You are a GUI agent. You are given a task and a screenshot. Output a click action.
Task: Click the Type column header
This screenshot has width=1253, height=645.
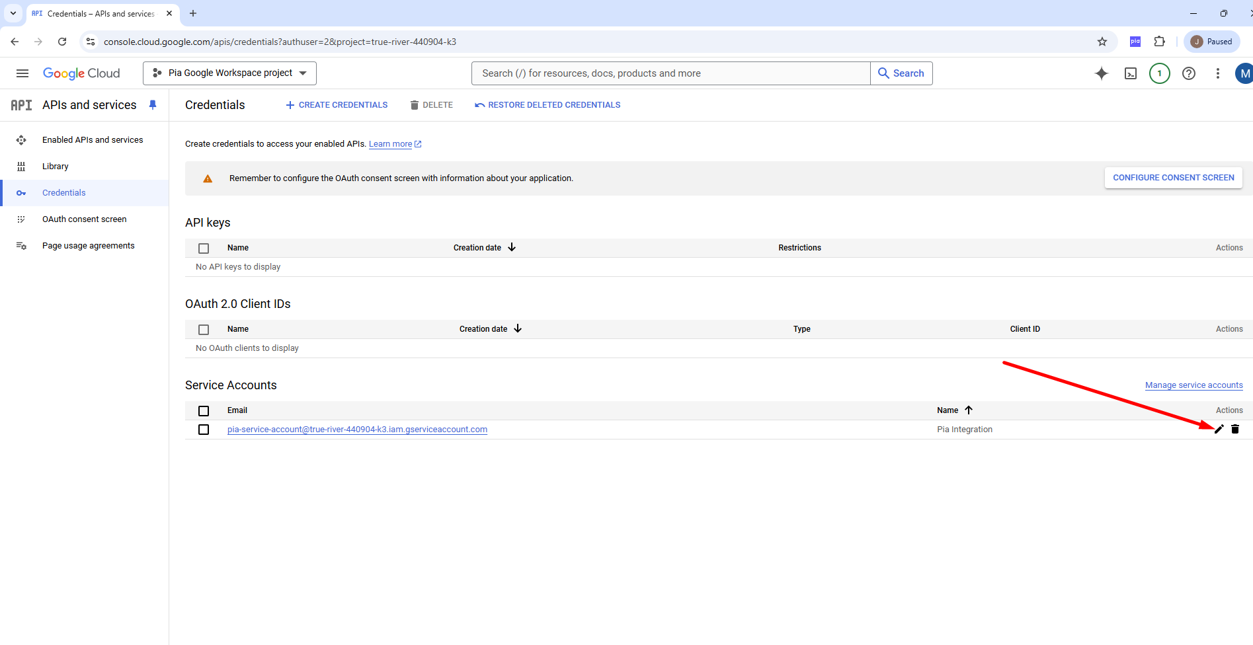point(802,329)
